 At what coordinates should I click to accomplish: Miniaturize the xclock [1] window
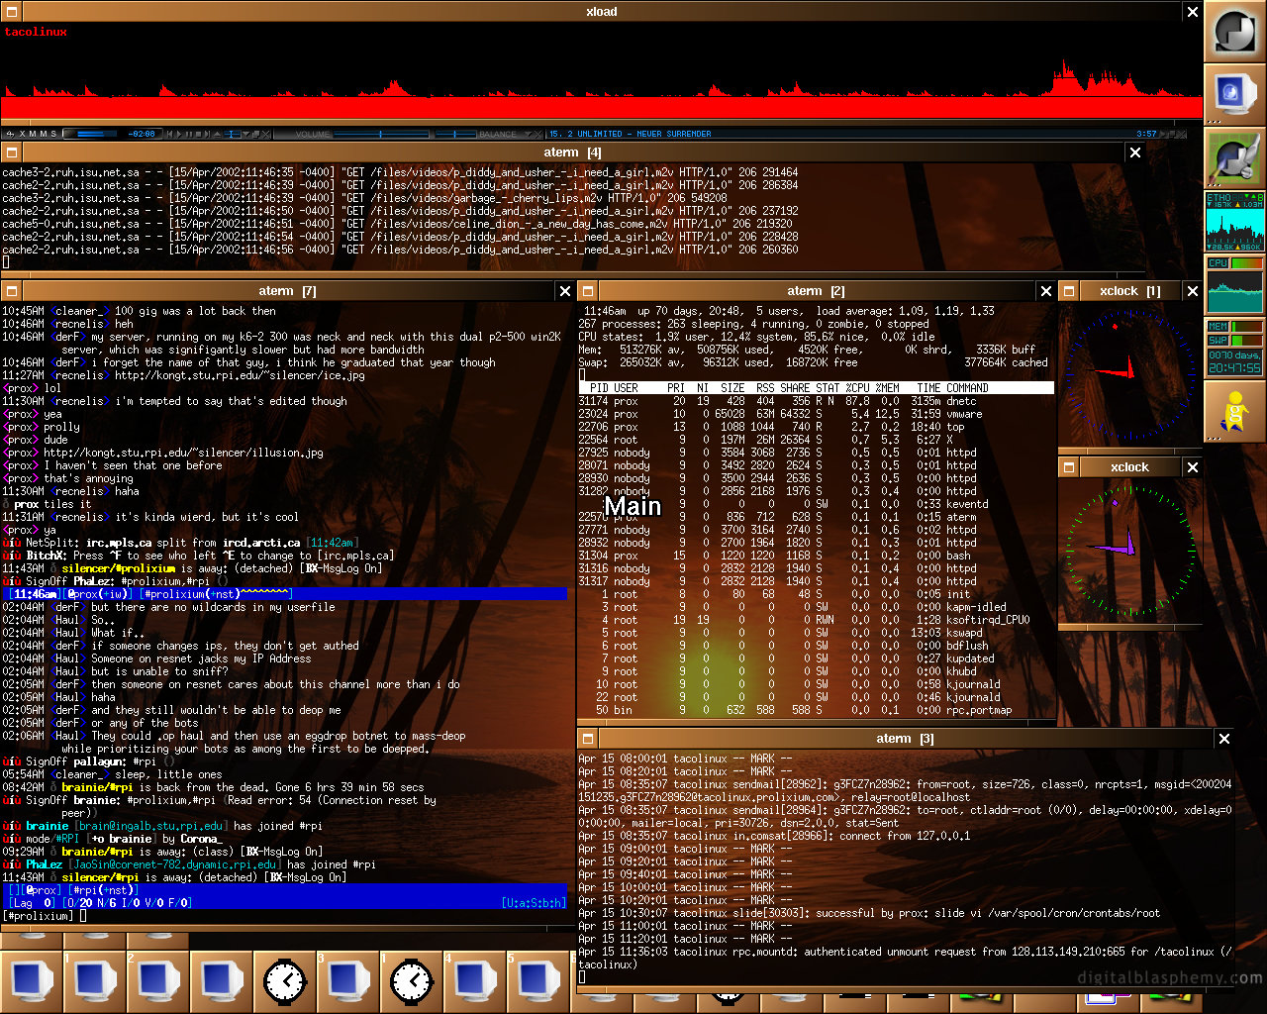pyautogui.click(x=1069, y=291)
